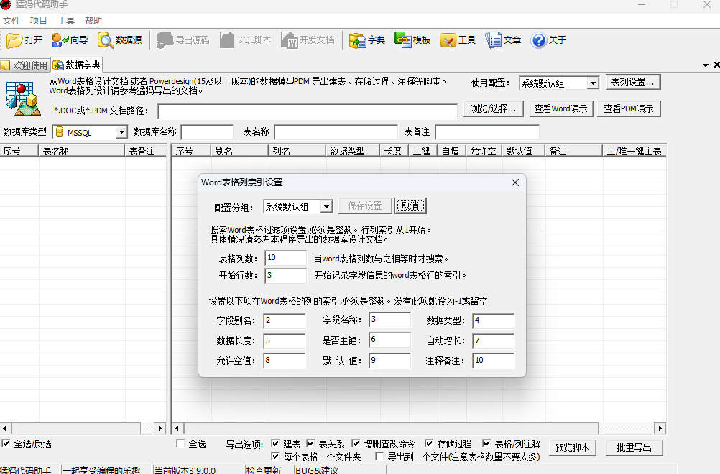The width and height of the screenshot is (720, 474).
Task: Open the 使用配置 系统默认组 dropdown
Action: (x=593, y=83)
